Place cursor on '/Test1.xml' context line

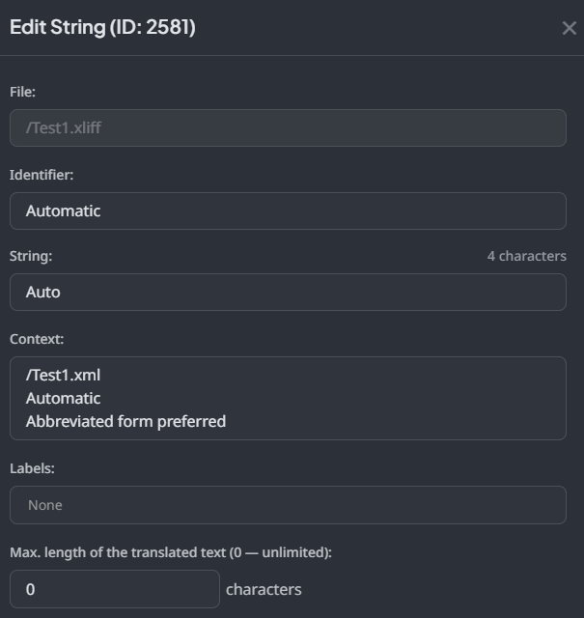63,375
